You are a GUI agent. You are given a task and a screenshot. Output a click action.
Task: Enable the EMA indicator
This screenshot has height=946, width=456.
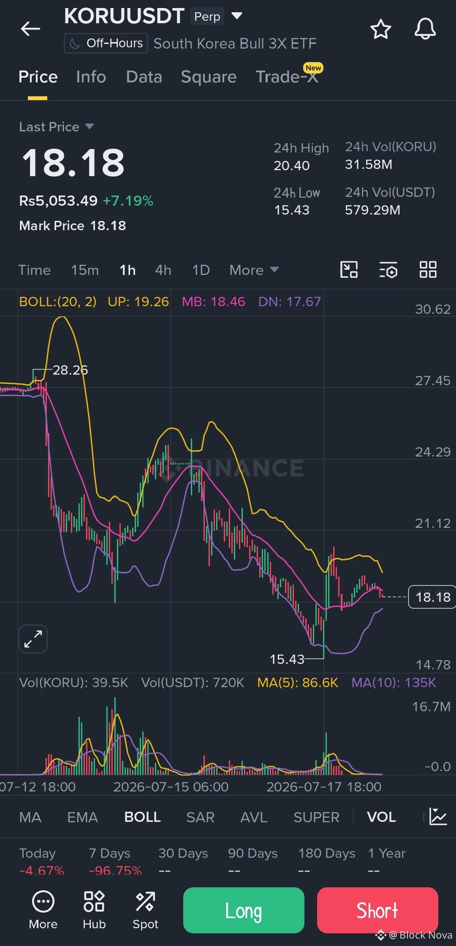pos(83,817)
